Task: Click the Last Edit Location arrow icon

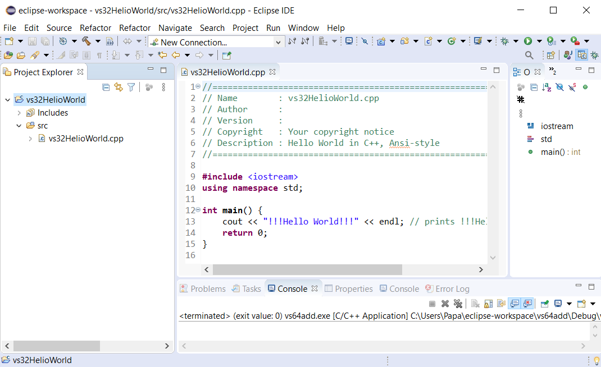Action: [x=162, y=55]
